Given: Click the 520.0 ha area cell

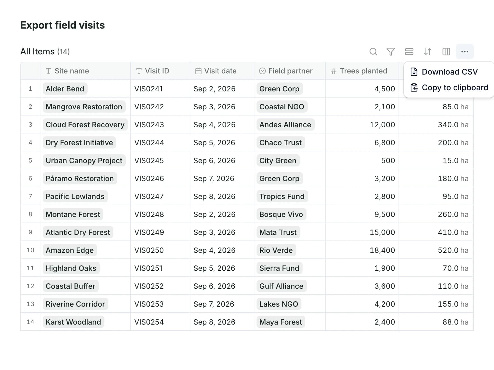Looking at the screenshot, I should (436, 250).
